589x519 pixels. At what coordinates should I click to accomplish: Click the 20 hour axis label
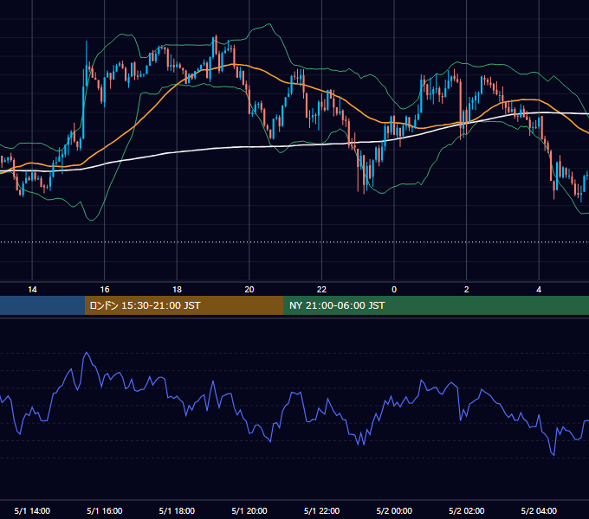[x=249, y=290]
